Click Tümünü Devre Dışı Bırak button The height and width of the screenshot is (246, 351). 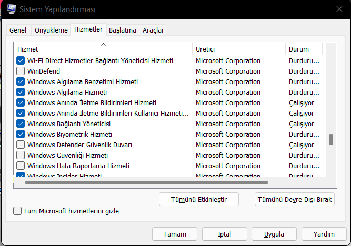click(295, 200)
